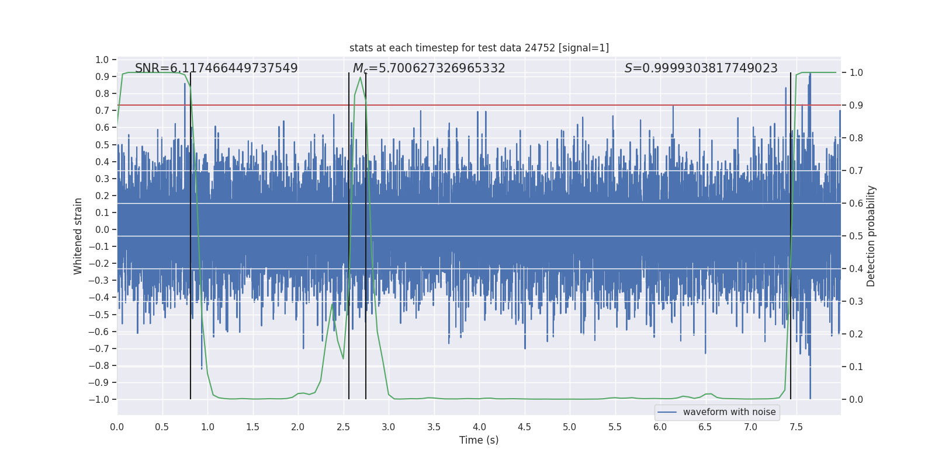Image resolution: width=935 pixels, height=467 pixels.
Task: Select tick 0.6 on the Detection probability axis
Action: 856,203
